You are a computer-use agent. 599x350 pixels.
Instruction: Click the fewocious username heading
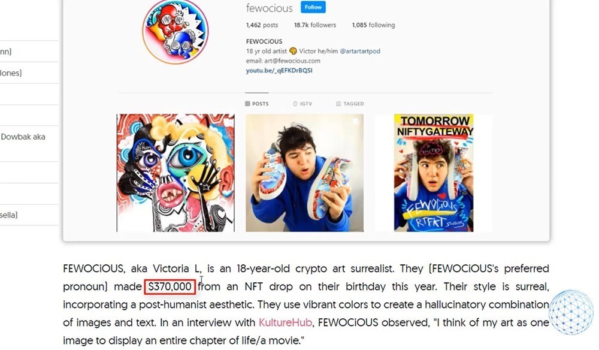coord(270,8)
